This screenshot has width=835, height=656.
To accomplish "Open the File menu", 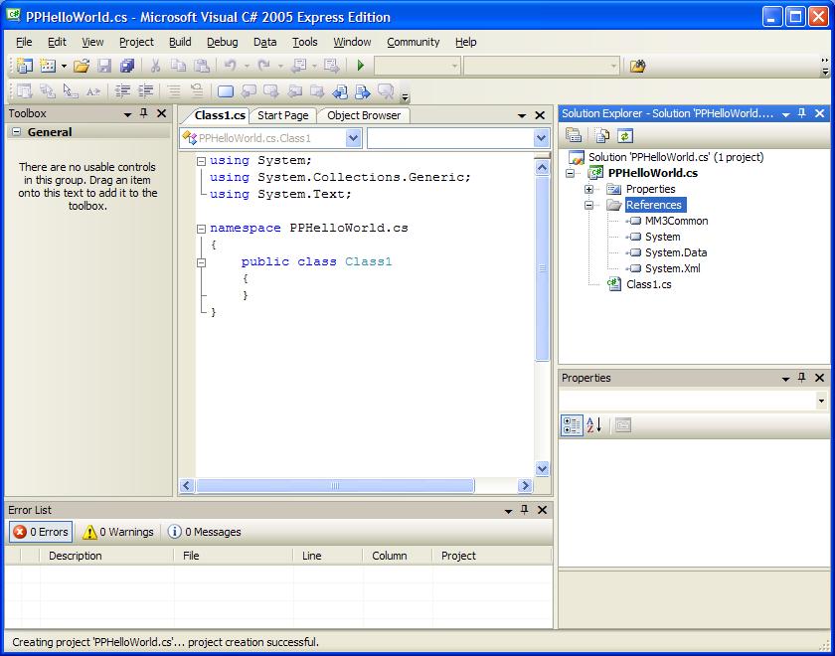I will 24,42.
